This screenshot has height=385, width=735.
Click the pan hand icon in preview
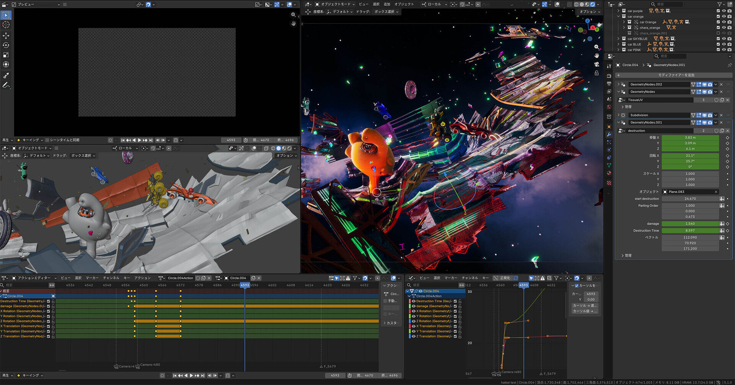[294, 23]
